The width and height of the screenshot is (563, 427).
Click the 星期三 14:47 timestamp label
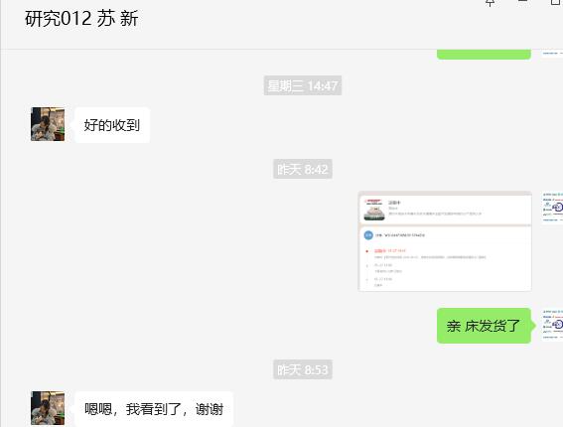click(x=303, y=85)
